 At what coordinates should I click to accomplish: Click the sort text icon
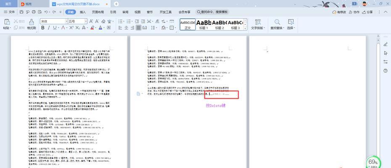coord(157,21)
